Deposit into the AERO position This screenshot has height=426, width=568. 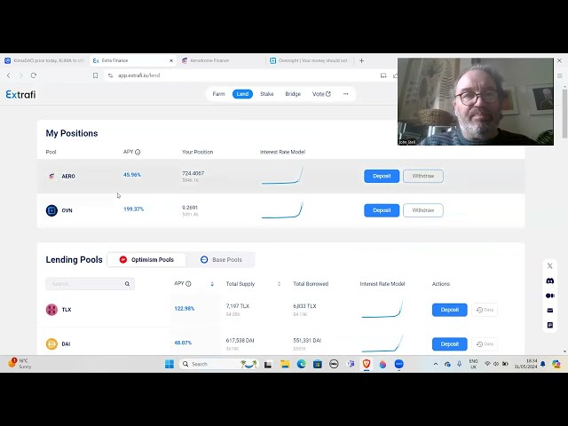tap(382, 176)
